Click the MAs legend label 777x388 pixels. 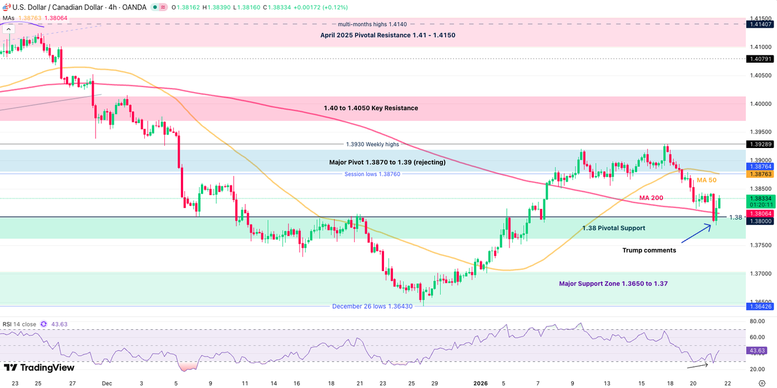[8, 17]
